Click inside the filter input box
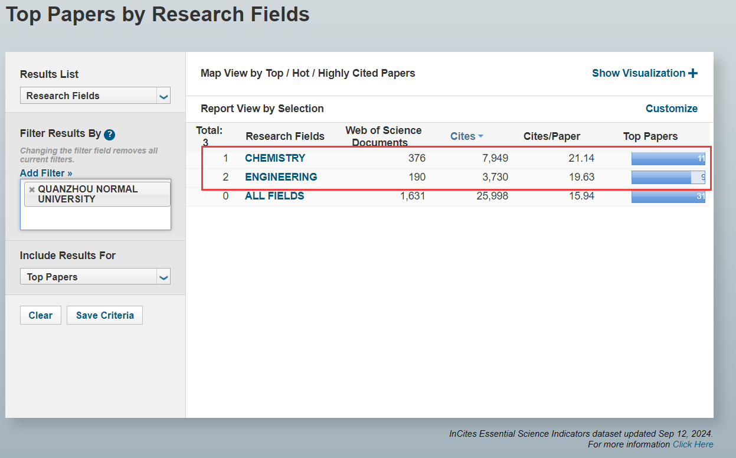The image size is (736, 458). pos(95,218)
